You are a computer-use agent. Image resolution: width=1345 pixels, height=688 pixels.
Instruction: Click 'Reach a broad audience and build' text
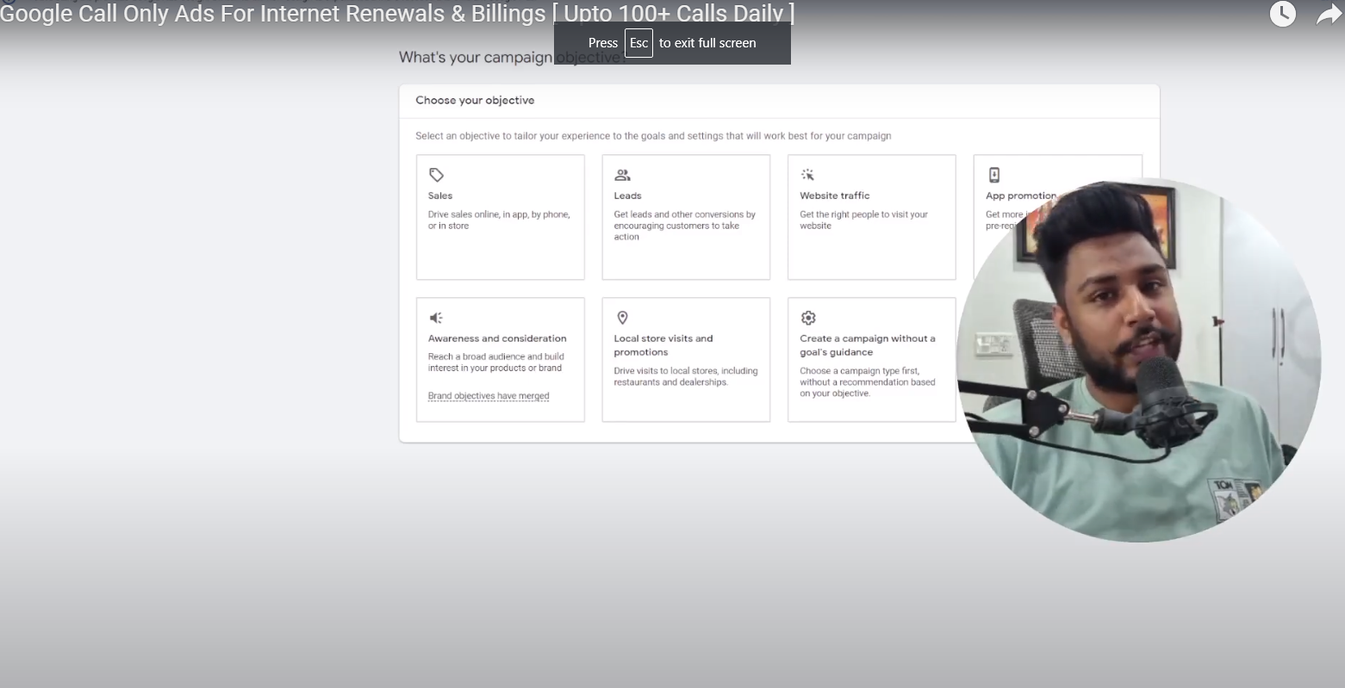coord(495,363)
